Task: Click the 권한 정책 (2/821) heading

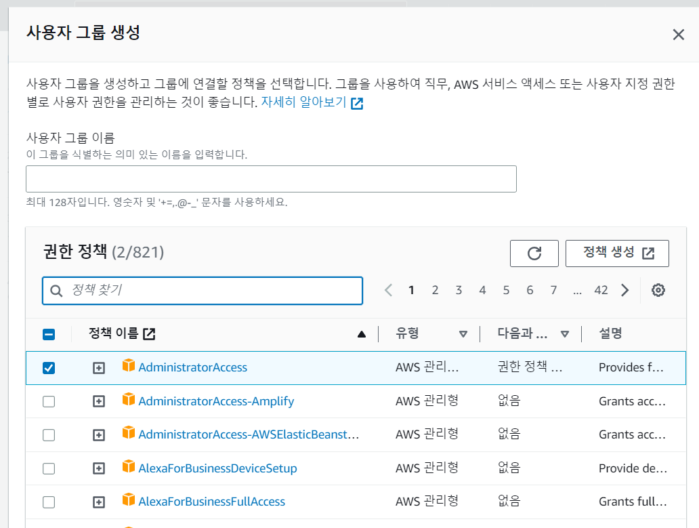Action: [x=104, y=252]
